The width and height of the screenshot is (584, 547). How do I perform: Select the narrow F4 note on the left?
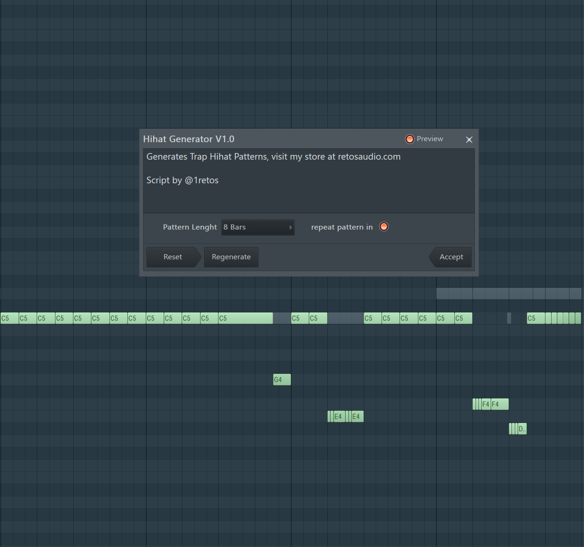tap(486, 404)
